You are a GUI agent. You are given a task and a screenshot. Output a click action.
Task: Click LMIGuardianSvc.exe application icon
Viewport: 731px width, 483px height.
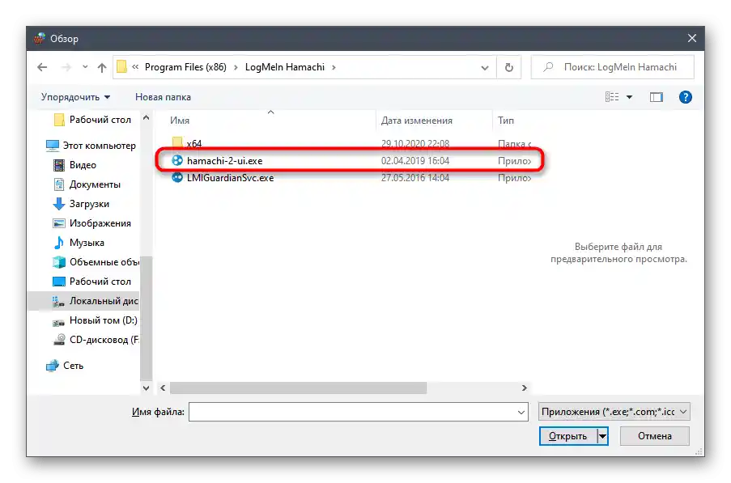coord(177,178)
